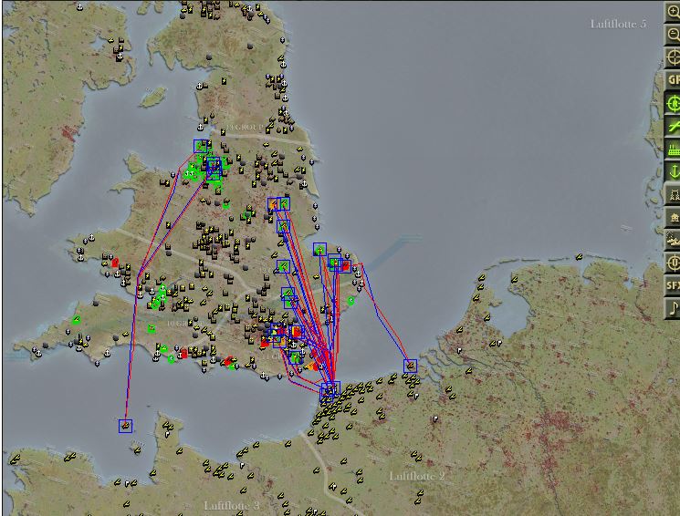This screenshot has height=516, width=680.
Task: Click the music note icon
Action: point(673,308)
